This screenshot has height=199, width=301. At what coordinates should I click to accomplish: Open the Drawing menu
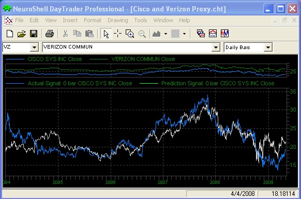[118, 20]
